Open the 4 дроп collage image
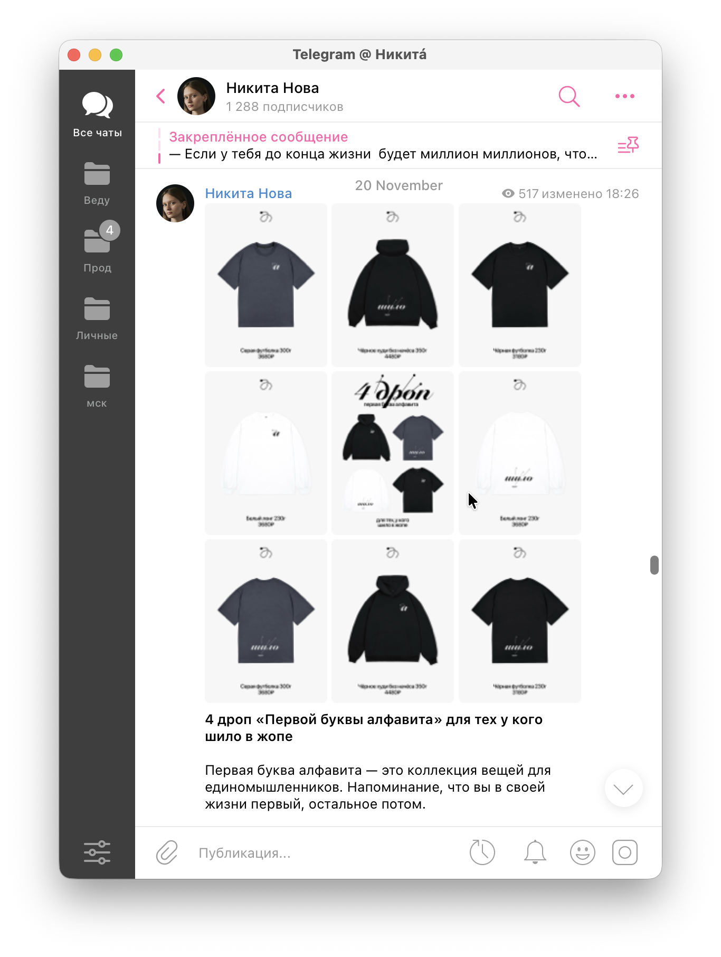The height and width of the screenshot is (957, 721). 393,453
